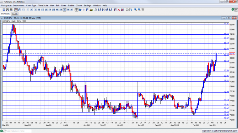Image resolution: width=238 pixels, height=133 pixels.
Task: Click the new document icon in toolbar
Action: coord(4,10)
